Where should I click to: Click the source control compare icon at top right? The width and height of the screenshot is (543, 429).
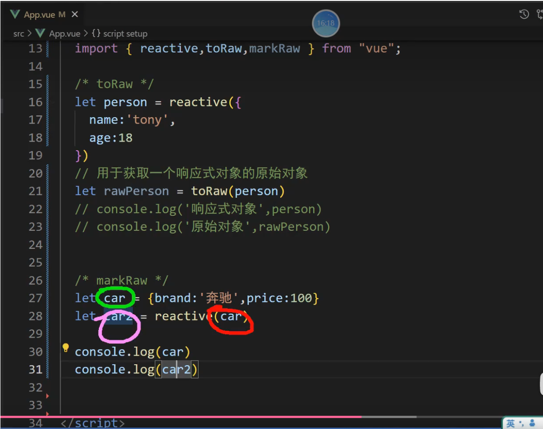point(539,14)
